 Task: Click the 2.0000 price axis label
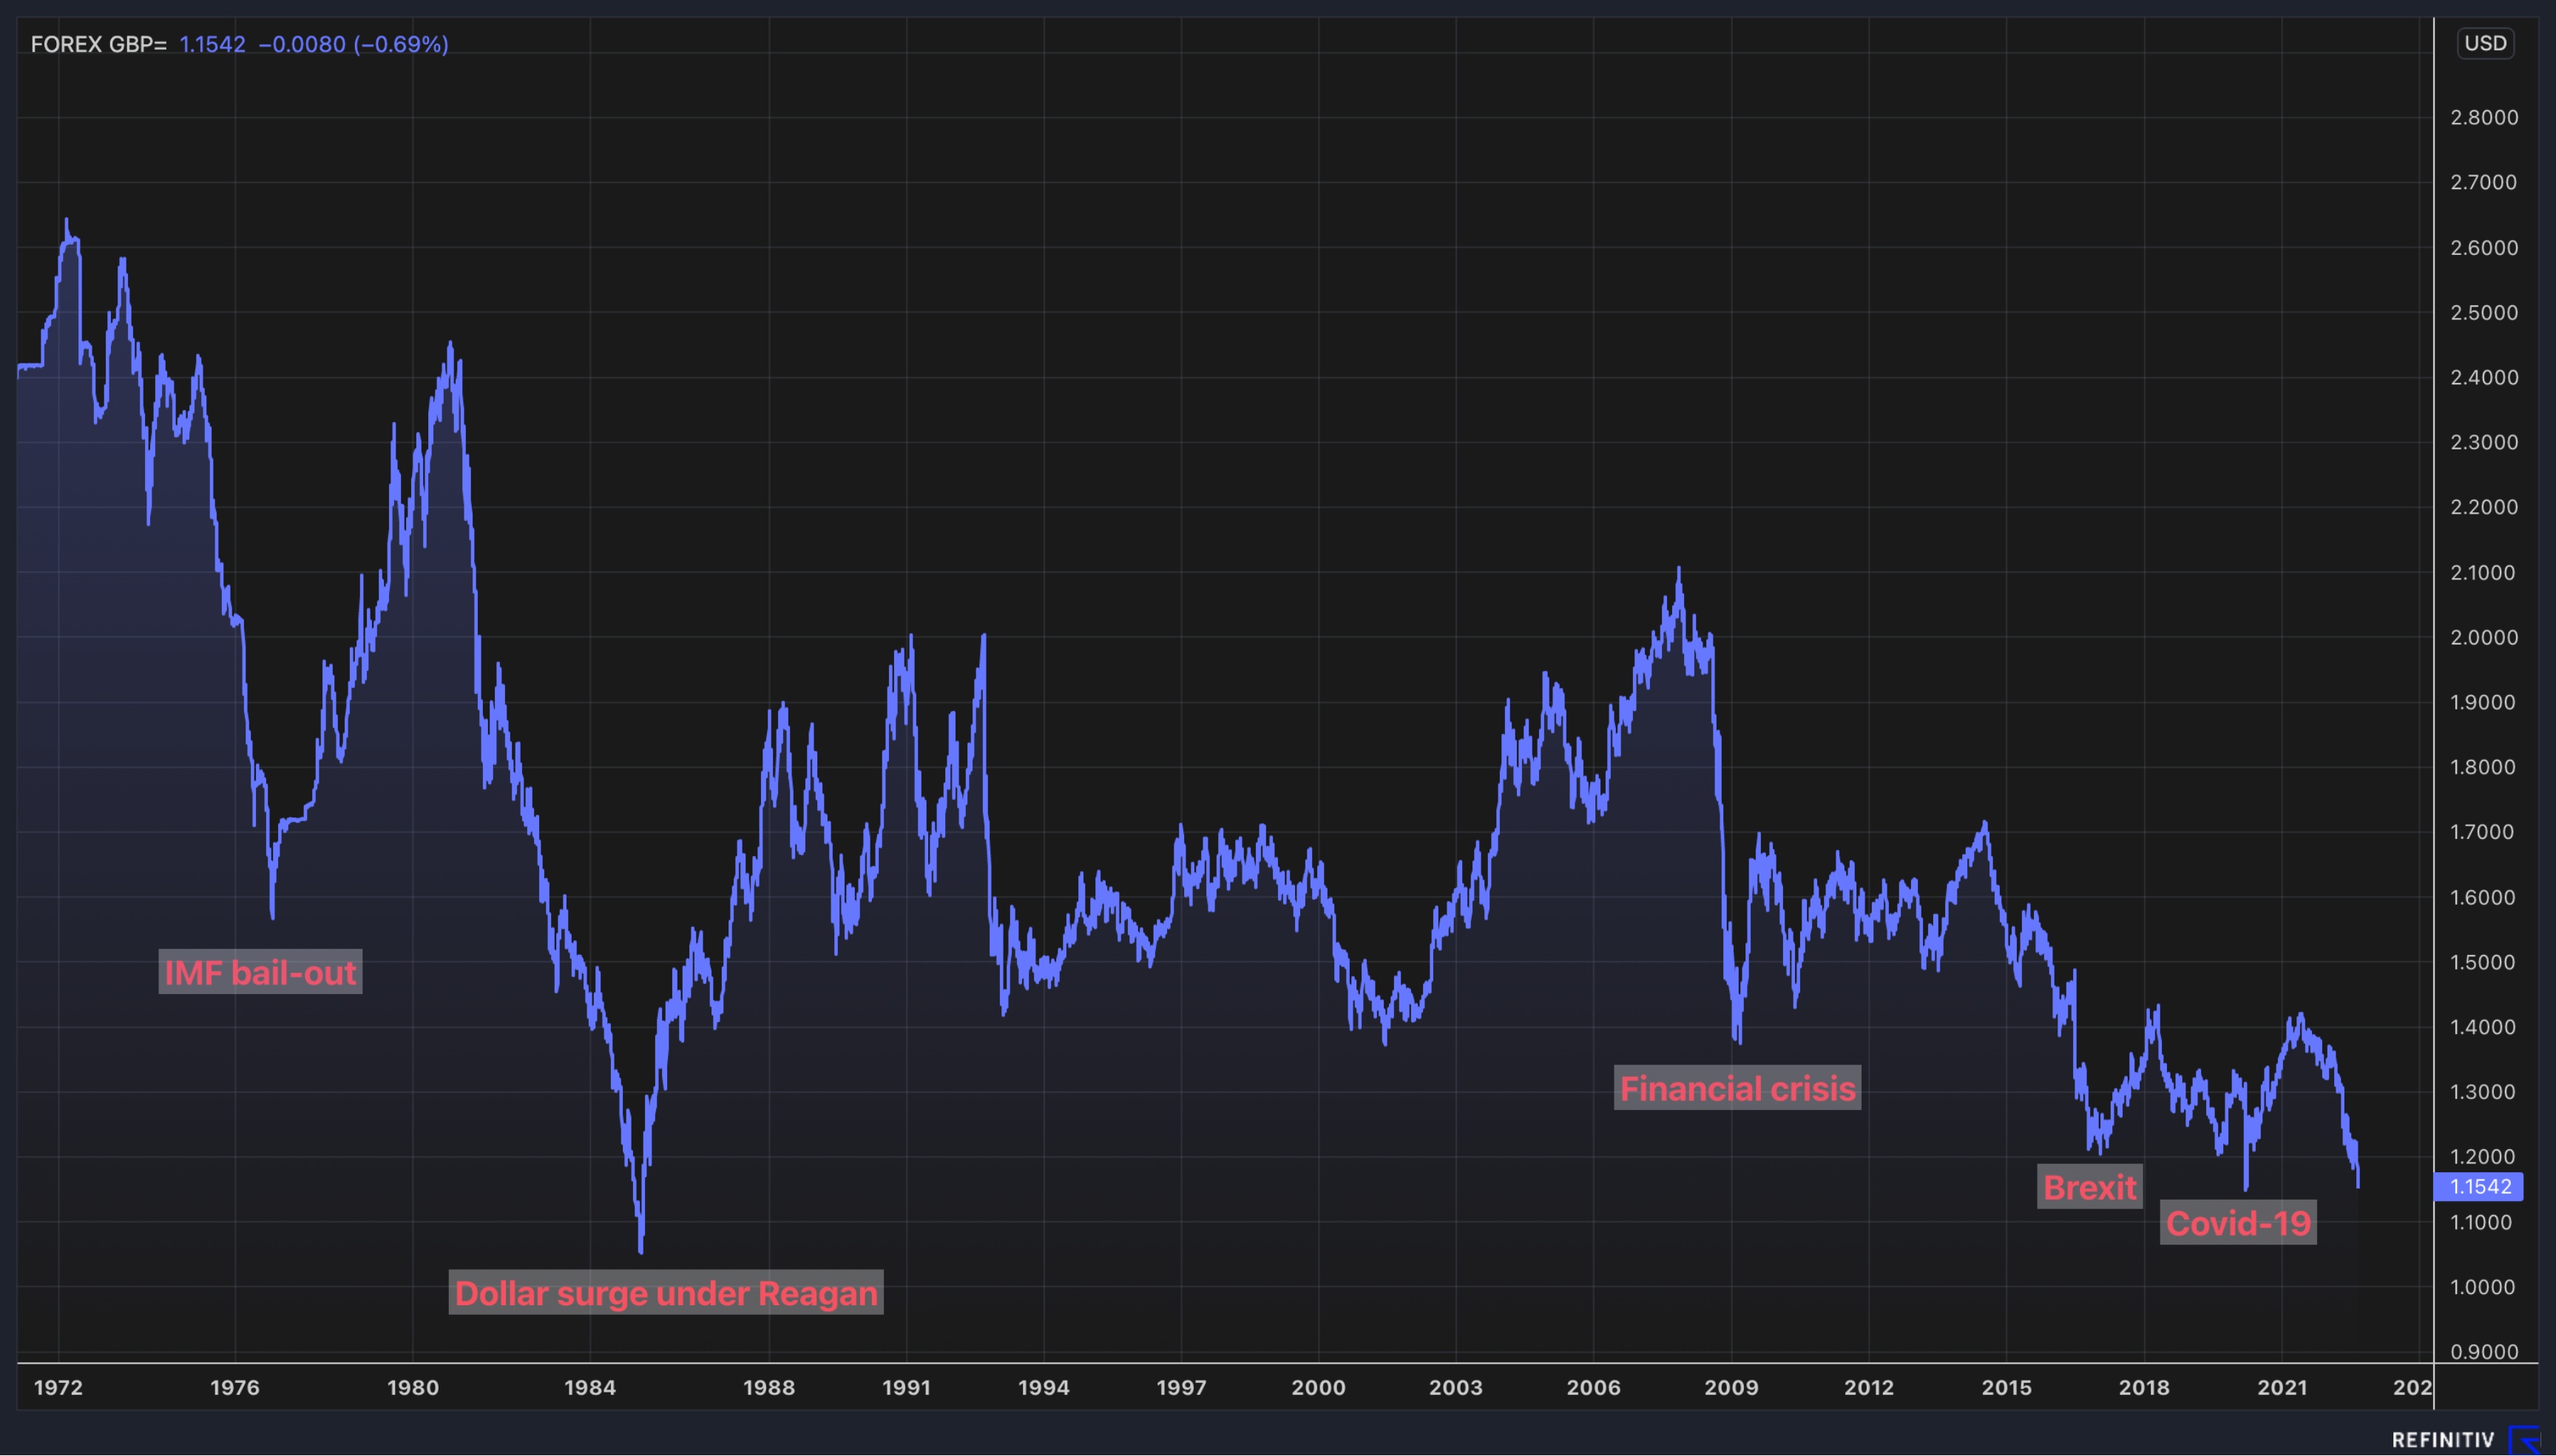coord(2484,637)
